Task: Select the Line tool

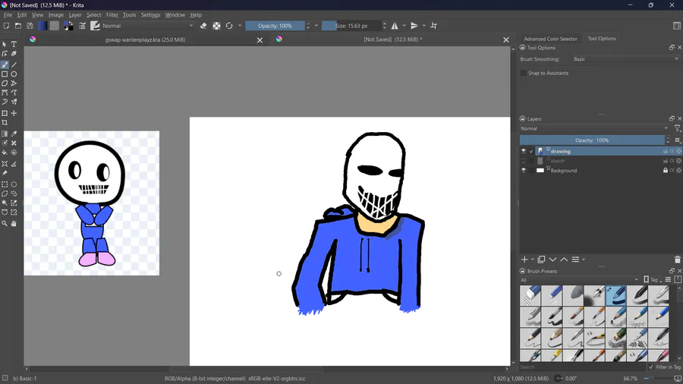Action: (14, 65)
